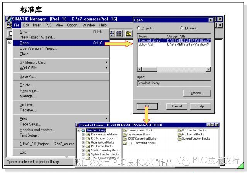Image resolution: width=247 pixels, height=173 pixels.
Task: Click S5-S7 Converting Blocks folder icon in tree
Action: coord(88,151)
